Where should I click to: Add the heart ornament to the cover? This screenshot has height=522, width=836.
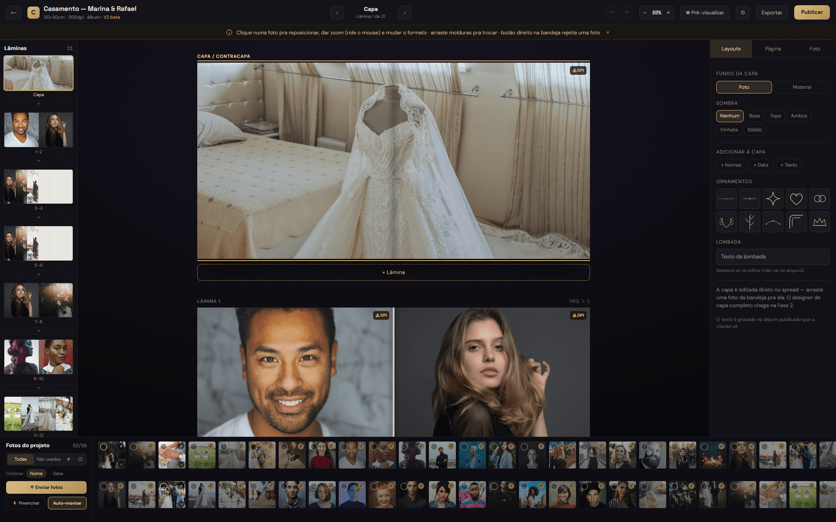796,199
